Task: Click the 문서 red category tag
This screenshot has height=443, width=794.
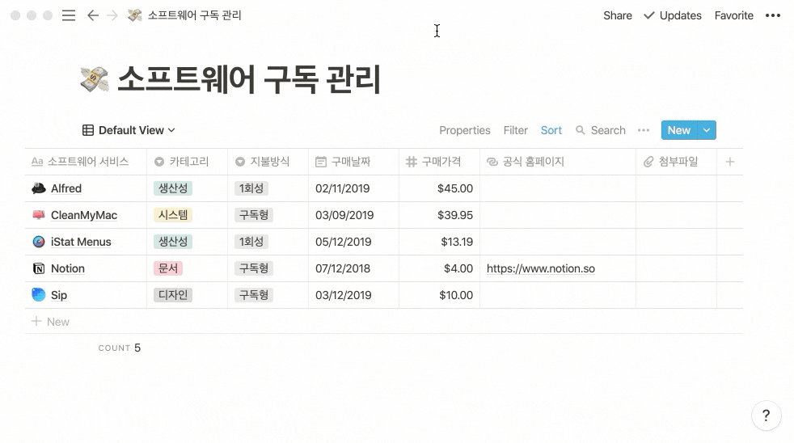Action: (168, 268)
